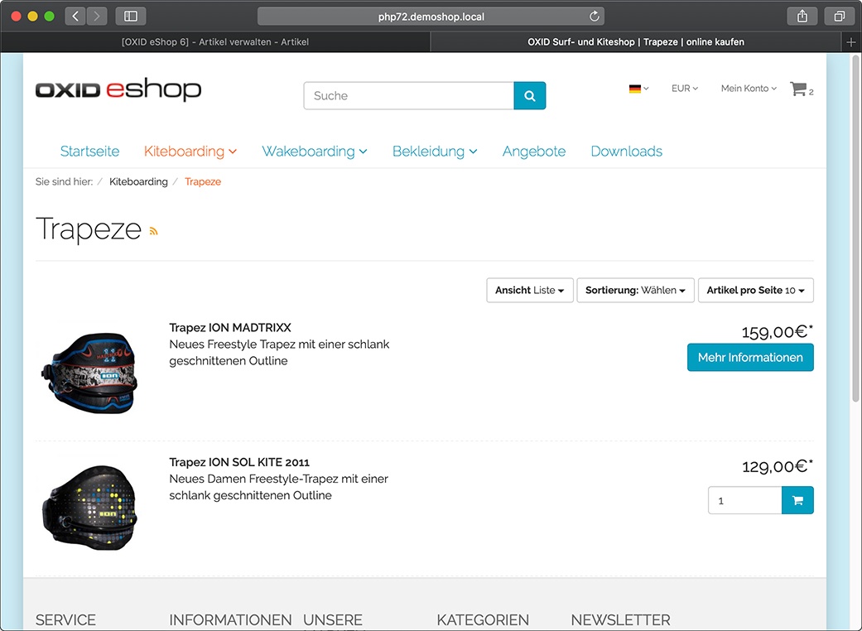This screenshot has width=862, height=631.
Task: Click the search magnifier button
Action: coord(529,95)
